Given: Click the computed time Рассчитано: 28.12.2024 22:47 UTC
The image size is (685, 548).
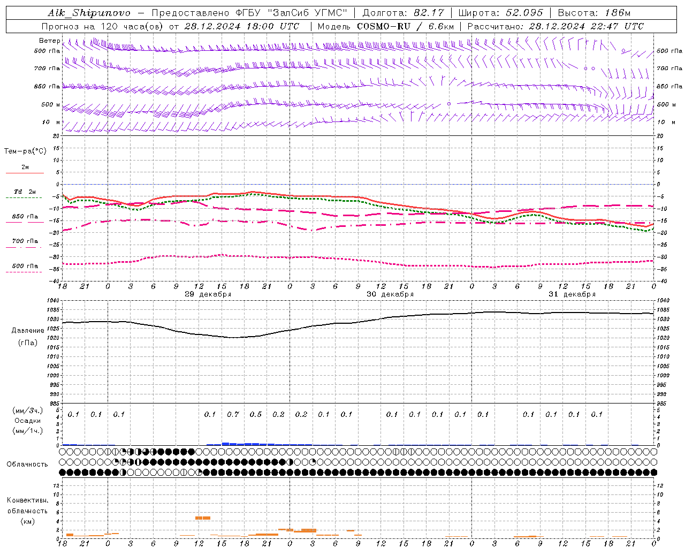Looking at the screenshot, I should 555,26.
